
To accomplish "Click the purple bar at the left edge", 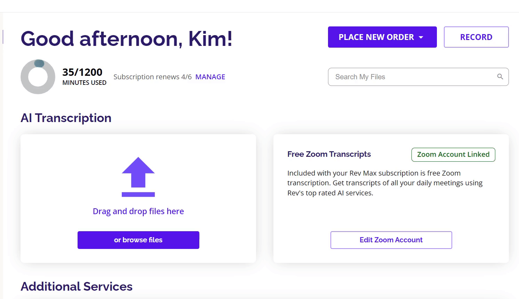I will (3, 37).
